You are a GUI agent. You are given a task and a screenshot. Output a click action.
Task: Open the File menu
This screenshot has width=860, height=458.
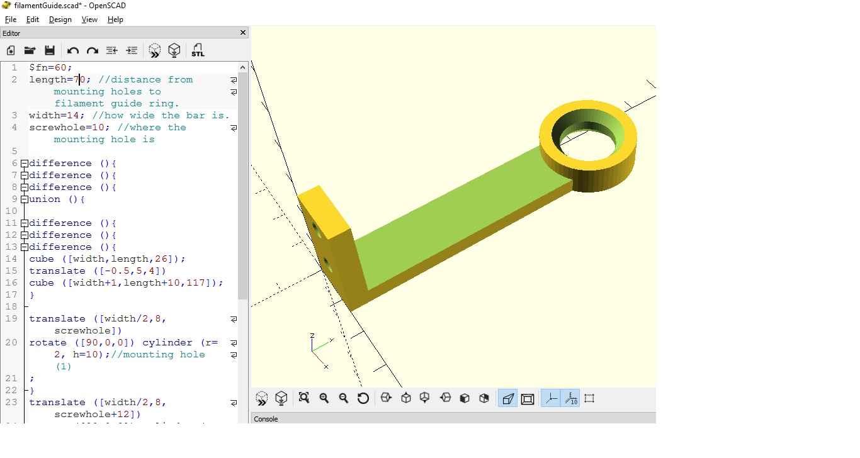pyautogui.click(x=10, y=20)
